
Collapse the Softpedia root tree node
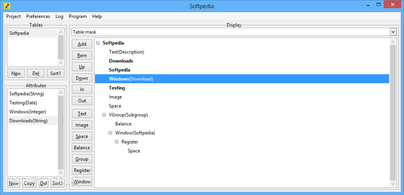(x=98, y=43)
